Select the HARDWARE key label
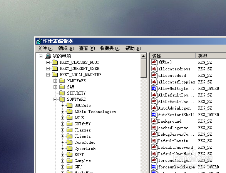The image size is (226, 173). coord(76,81)
